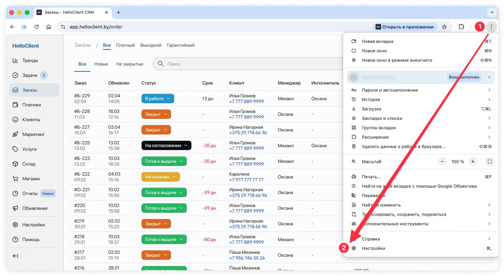Image resolution: width=504 pixels, height=276 pixels.
Task: Choose Новая вкладка from the browser menu
Action: pos(377,41)
